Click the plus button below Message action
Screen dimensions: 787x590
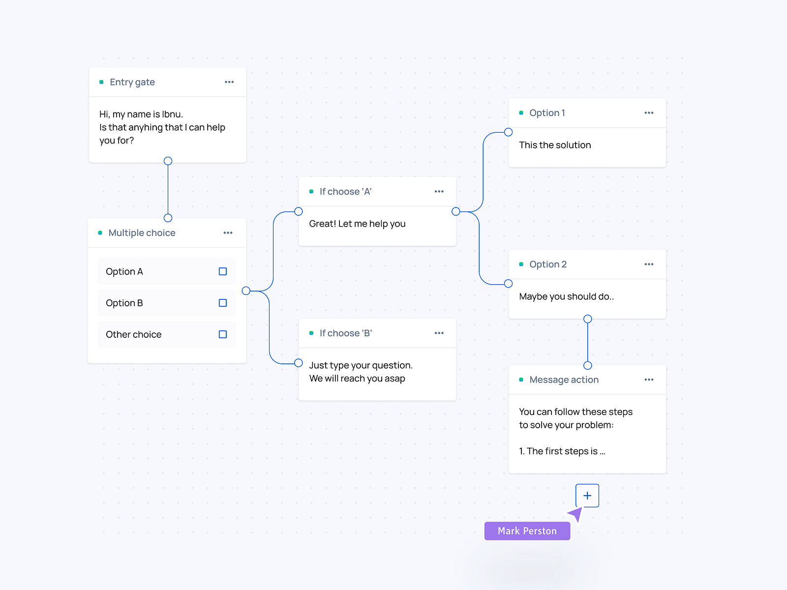click(587, 495)
